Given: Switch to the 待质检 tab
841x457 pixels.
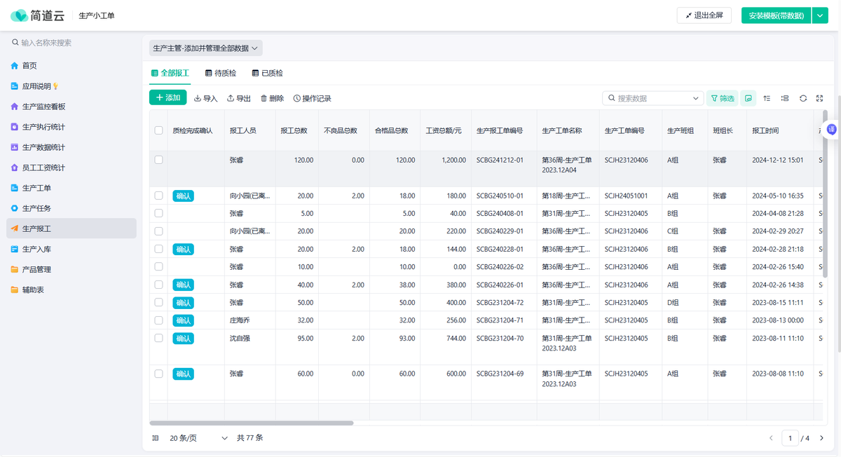Looking at the screenshot, I should pos(221,73).
